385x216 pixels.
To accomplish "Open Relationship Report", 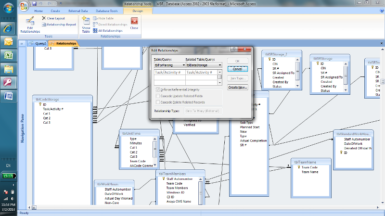I will pyautogui.click(x=59, y=25).
